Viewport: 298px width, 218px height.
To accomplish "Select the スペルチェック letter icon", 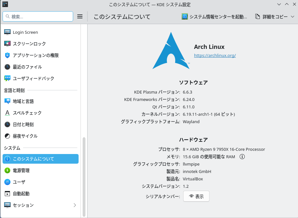I will (7, 113).
